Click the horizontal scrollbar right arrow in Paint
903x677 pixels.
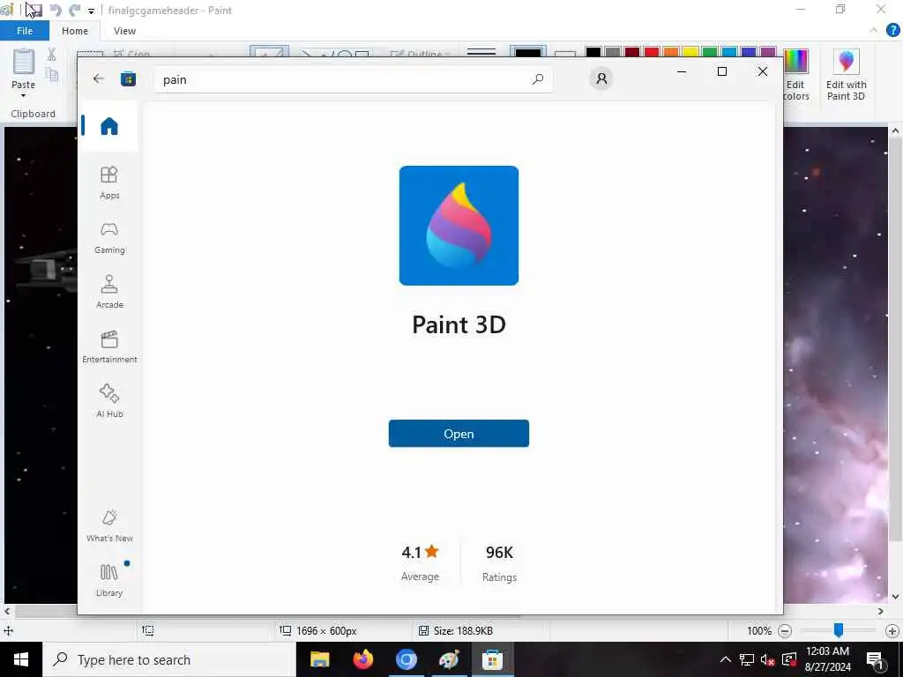point(881,611)
